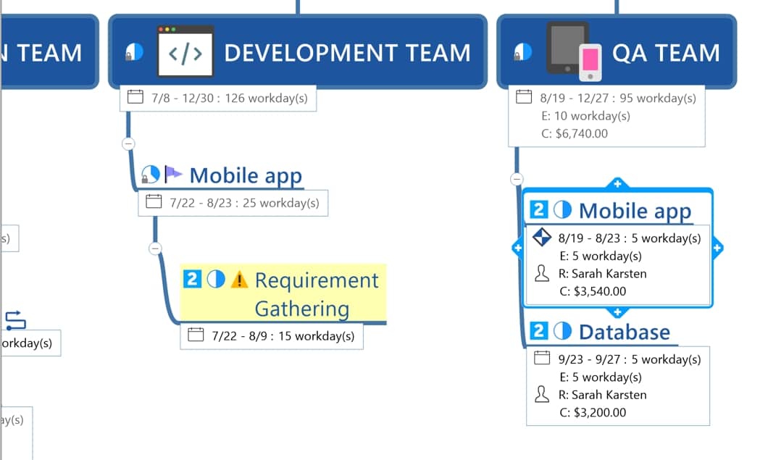Click the purple flag icon beside Mobile app

point(173,175)
